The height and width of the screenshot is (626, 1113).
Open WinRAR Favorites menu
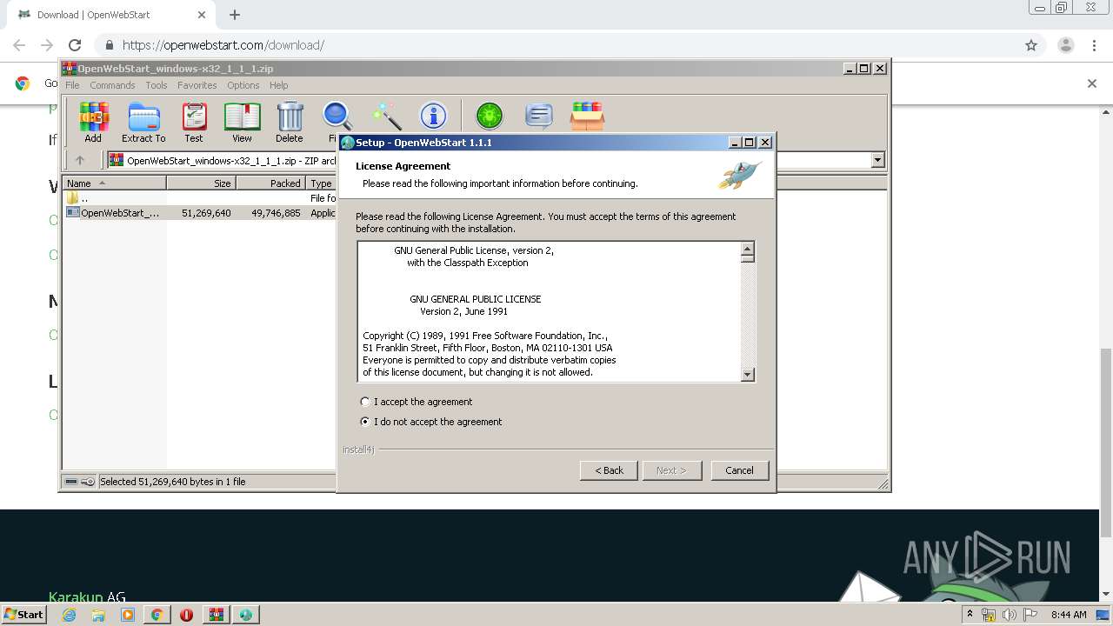point(197,85)
